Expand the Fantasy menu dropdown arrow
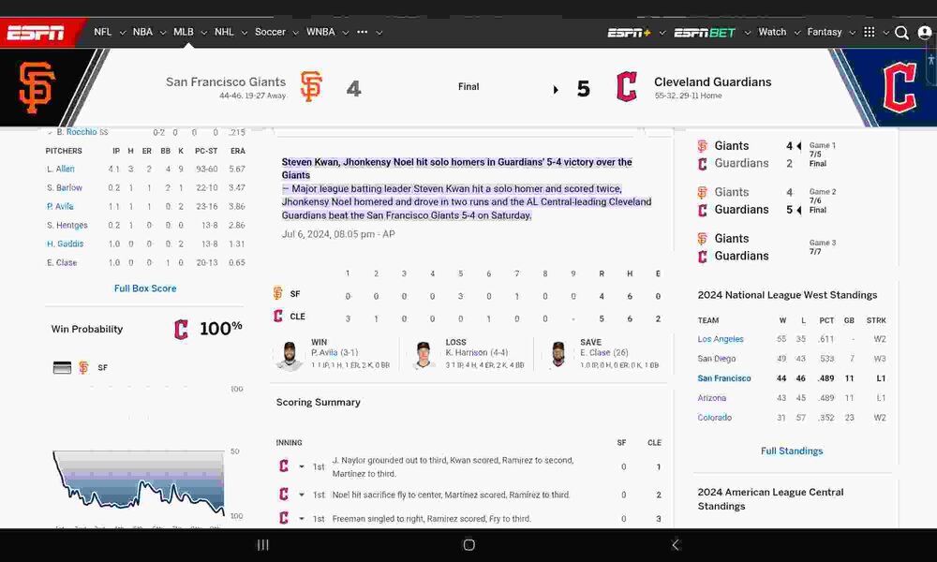937x562 pixels. click(x=852, y=33)
